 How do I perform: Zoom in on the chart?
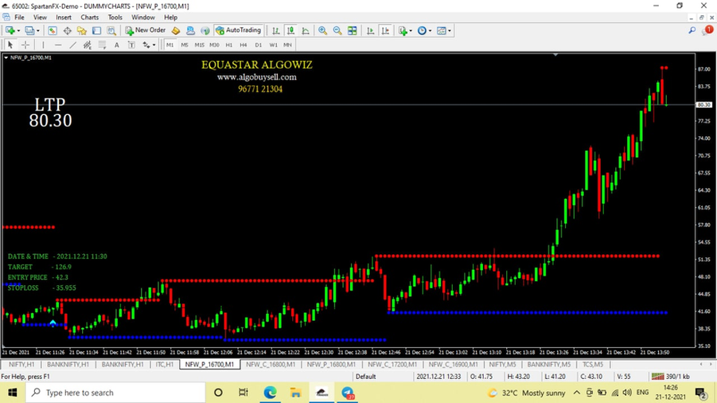323,30
